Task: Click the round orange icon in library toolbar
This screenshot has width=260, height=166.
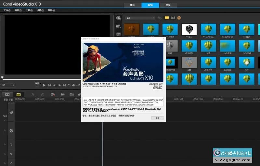Action: (x=179, y=18)
